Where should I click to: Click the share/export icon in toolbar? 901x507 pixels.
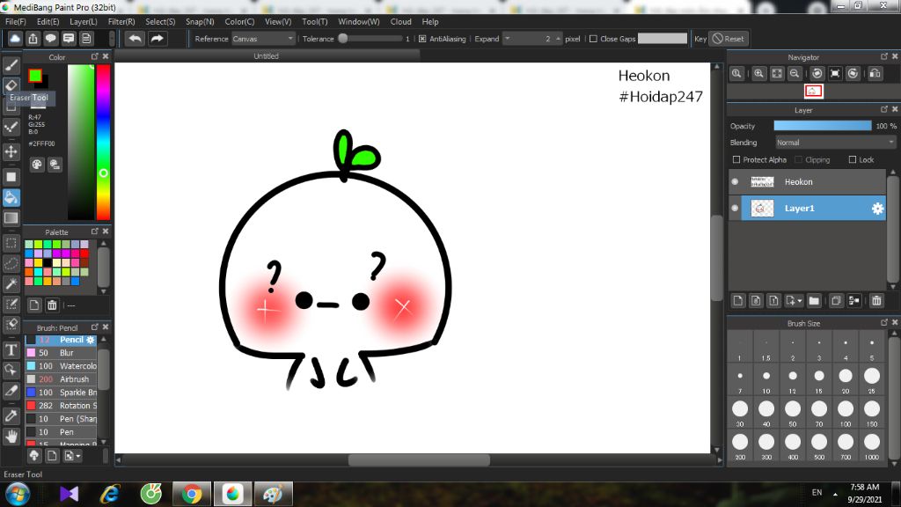[33, 39]
